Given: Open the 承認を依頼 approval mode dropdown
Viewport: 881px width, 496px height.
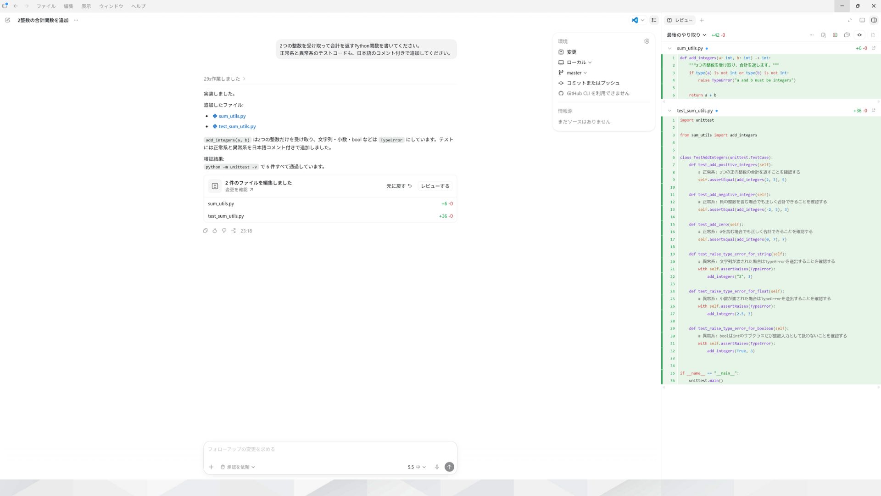Looking at the screenshot, I should point(238,467).
